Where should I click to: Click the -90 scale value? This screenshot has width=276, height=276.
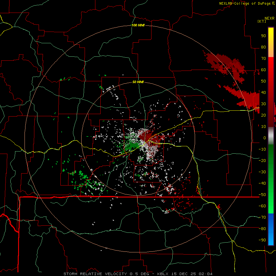point(262,240)
